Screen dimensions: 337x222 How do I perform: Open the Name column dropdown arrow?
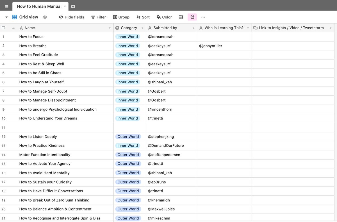[110, 28]
